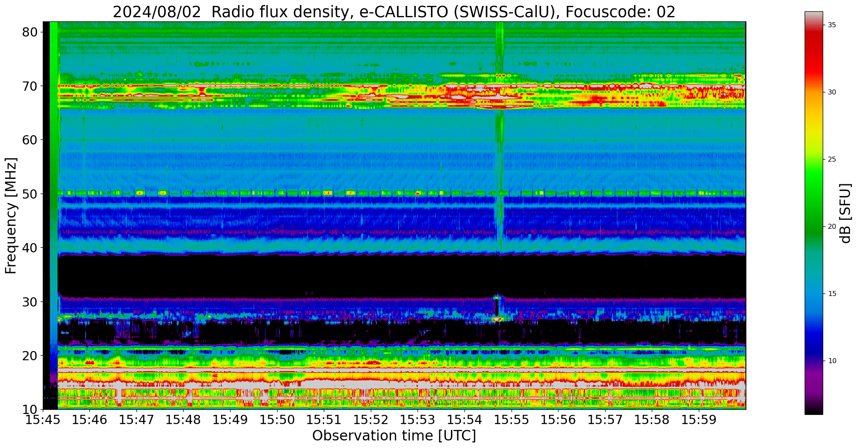
Task: Click the 15:56 time tick label
Action: click(558, 420)
